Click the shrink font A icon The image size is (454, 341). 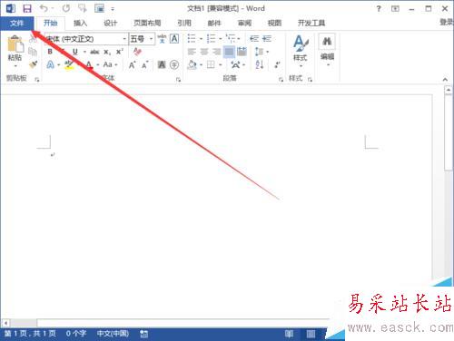(x=145, y=64)
